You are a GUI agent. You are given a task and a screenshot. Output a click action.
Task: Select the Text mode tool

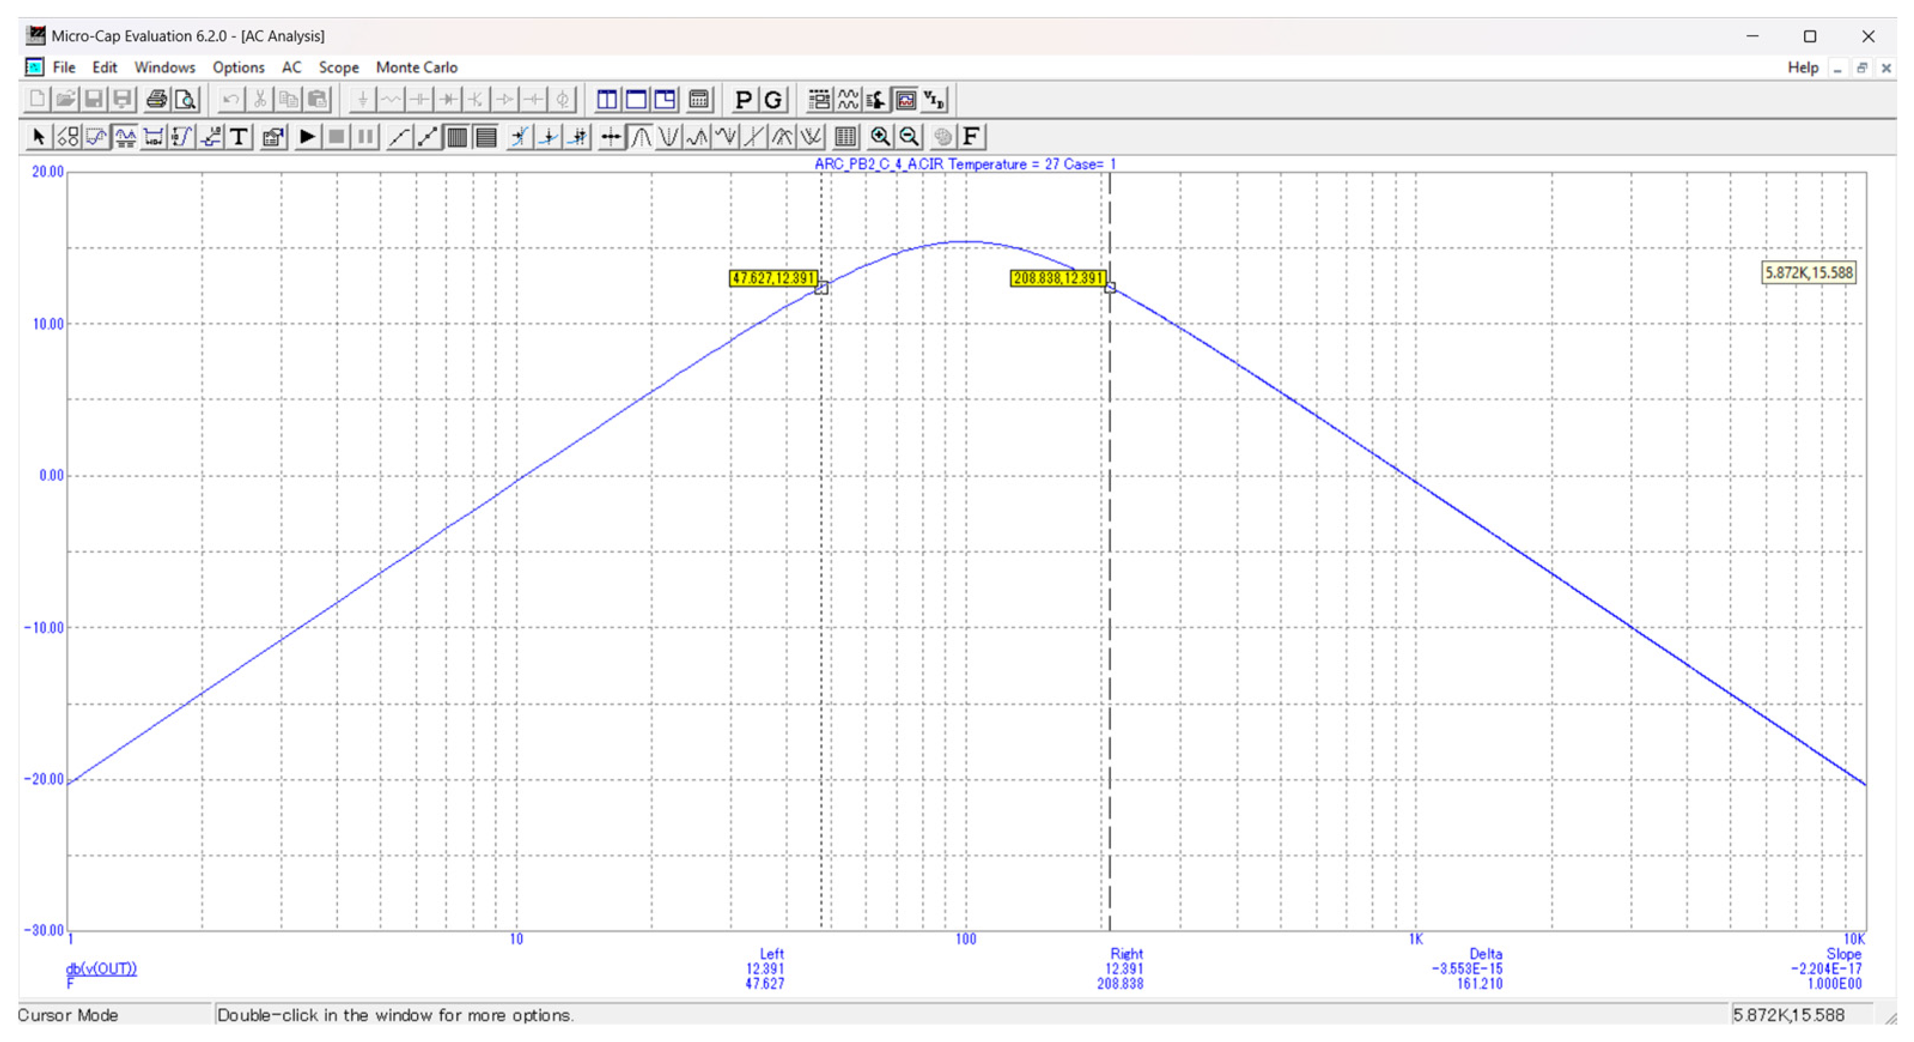(239, 136)
